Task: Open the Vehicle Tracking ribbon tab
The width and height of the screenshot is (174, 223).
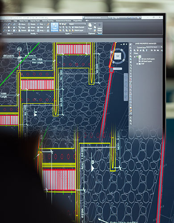Action: [x=48, y=21]
